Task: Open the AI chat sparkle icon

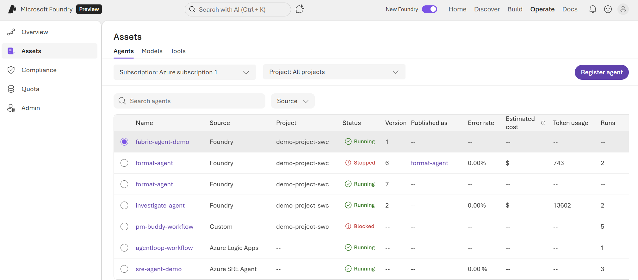Action: [300, 9]
